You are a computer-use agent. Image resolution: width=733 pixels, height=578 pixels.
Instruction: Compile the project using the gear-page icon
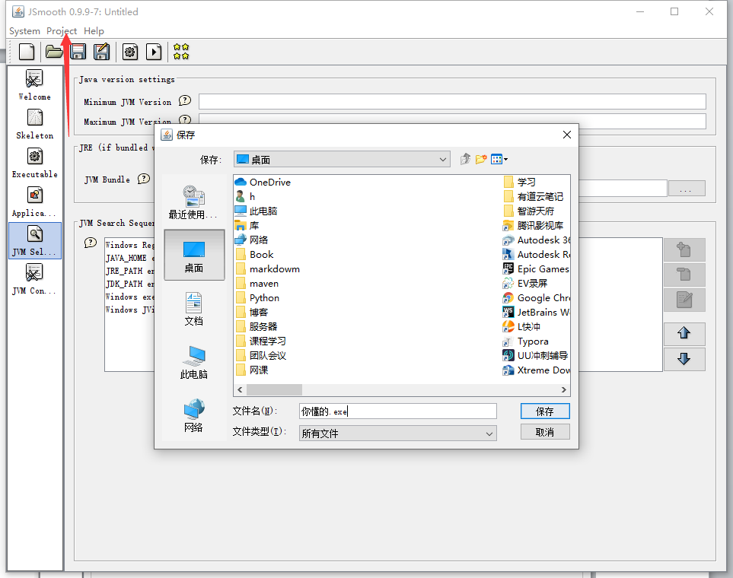(129, 52)
